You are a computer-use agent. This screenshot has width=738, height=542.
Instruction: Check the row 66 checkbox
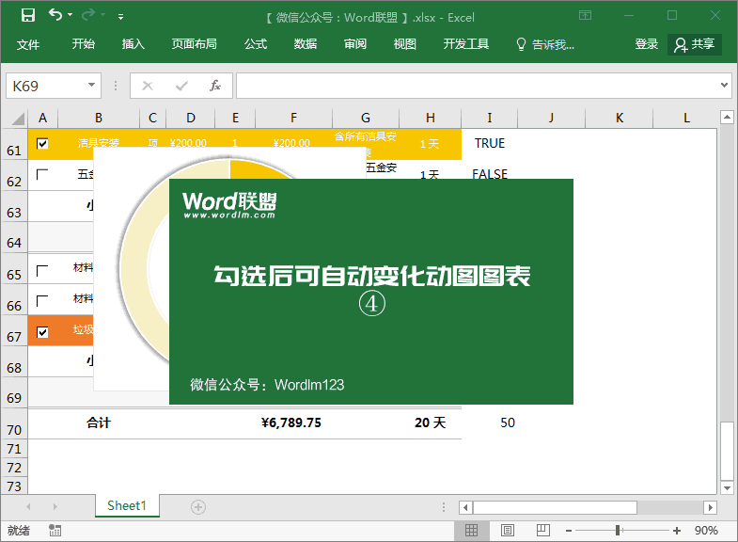click(42, 301)
